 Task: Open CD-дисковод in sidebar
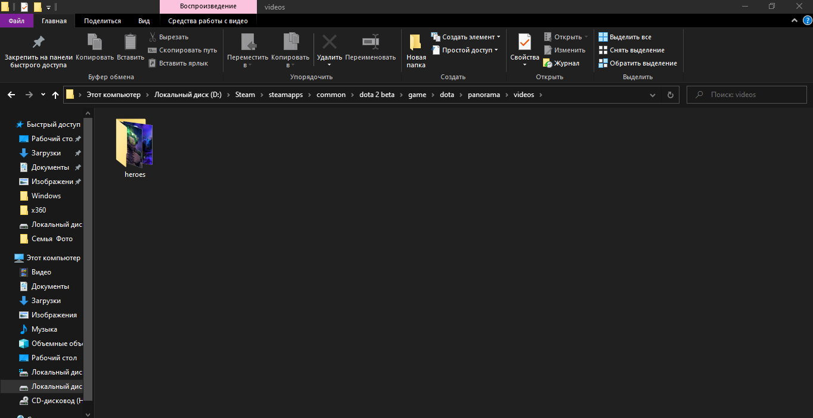[51, 401]
